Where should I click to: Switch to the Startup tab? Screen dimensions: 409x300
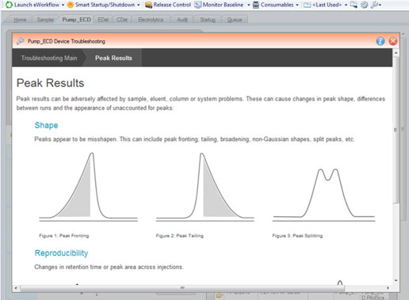(x=208, y=20)
